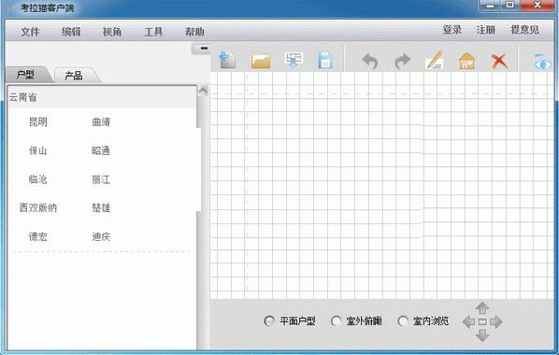Select the pencil draw tool
The height and width of the screenshot is (355, 559).
[435, 60]
